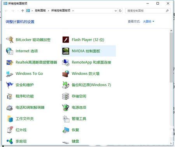Click the 所有控制面板项 breadcrumb

tap(61, 11)
